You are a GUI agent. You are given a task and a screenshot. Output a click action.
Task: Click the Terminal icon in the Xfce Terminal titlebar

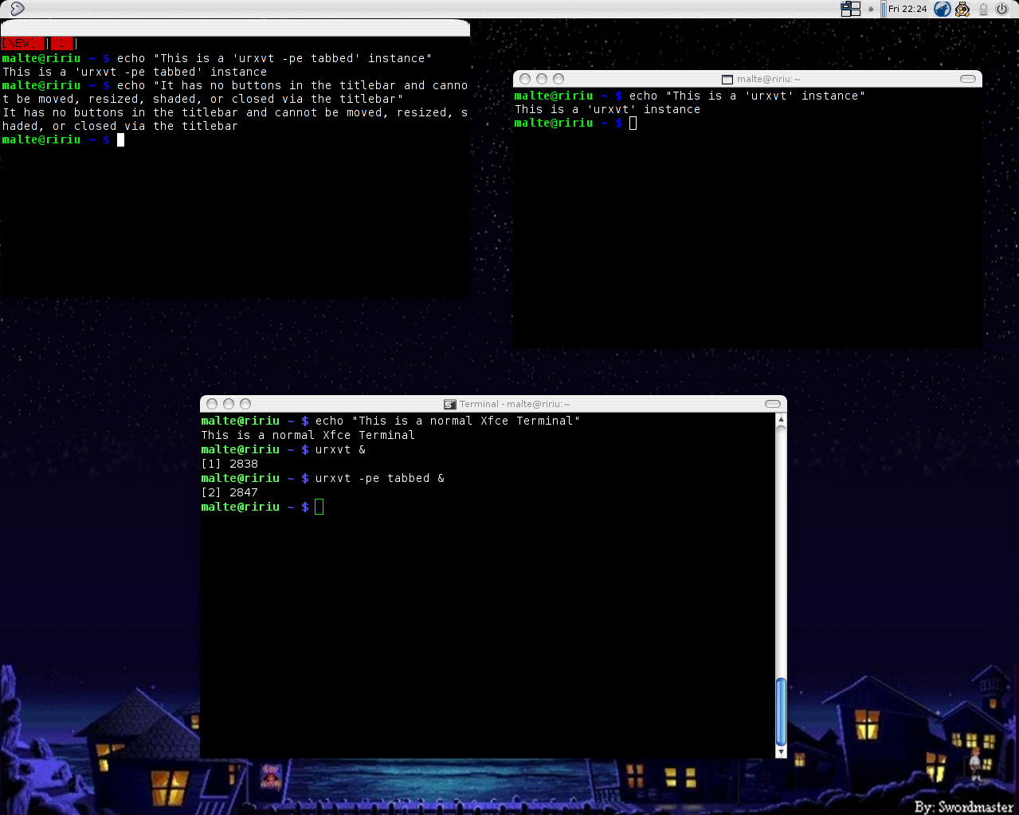449,404
